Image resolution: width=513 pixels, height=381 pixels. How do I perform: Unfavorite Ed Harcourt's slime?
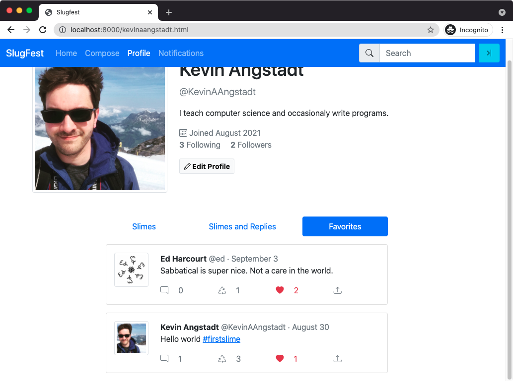280,290
